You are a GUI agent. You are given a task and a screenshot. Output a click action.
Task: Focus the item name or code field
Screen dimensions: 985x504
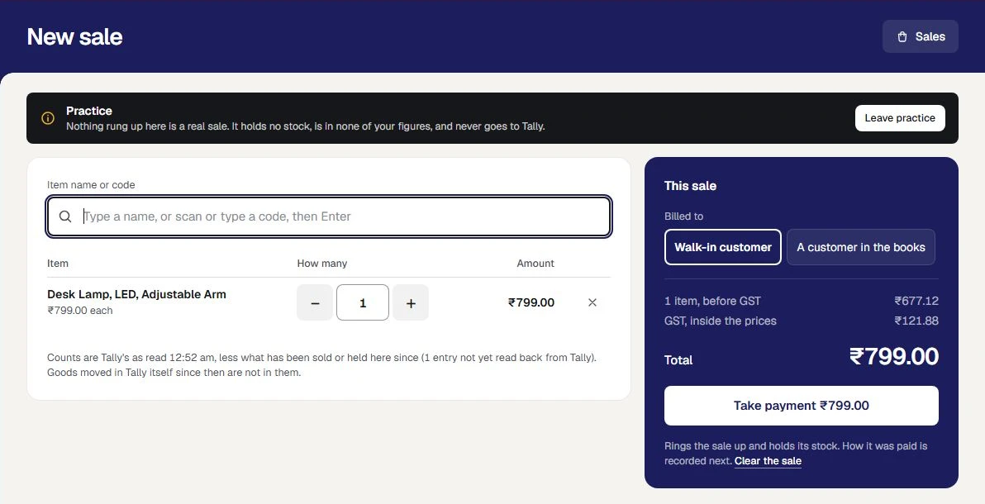click(329, 216)
